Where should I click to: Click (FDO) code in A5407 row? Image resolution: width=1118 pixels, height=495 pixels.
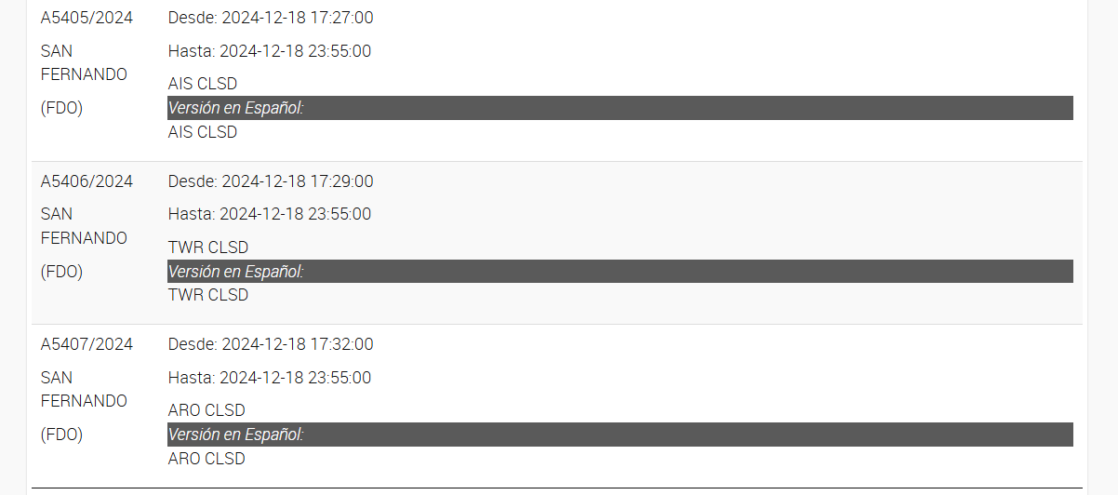(x=61, y=435)
